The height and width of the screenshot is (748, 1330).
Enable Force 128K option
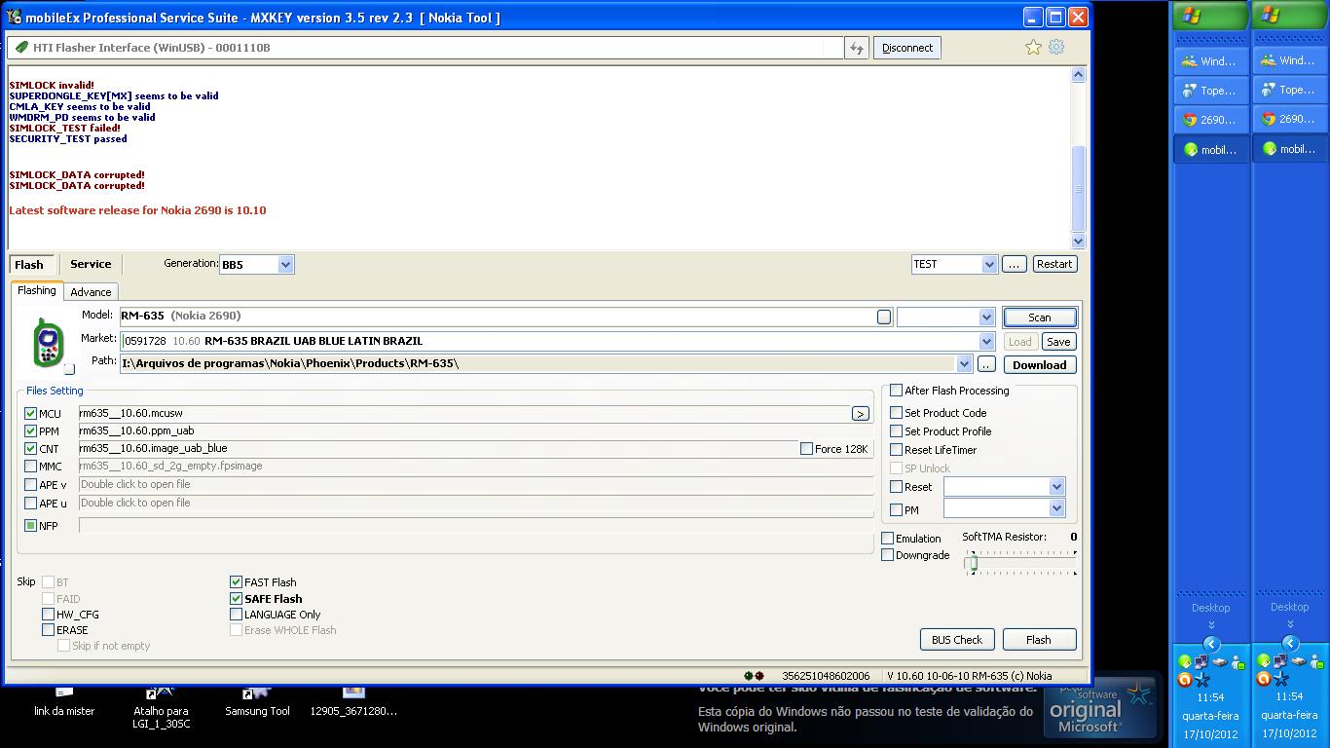click(806, 449)
